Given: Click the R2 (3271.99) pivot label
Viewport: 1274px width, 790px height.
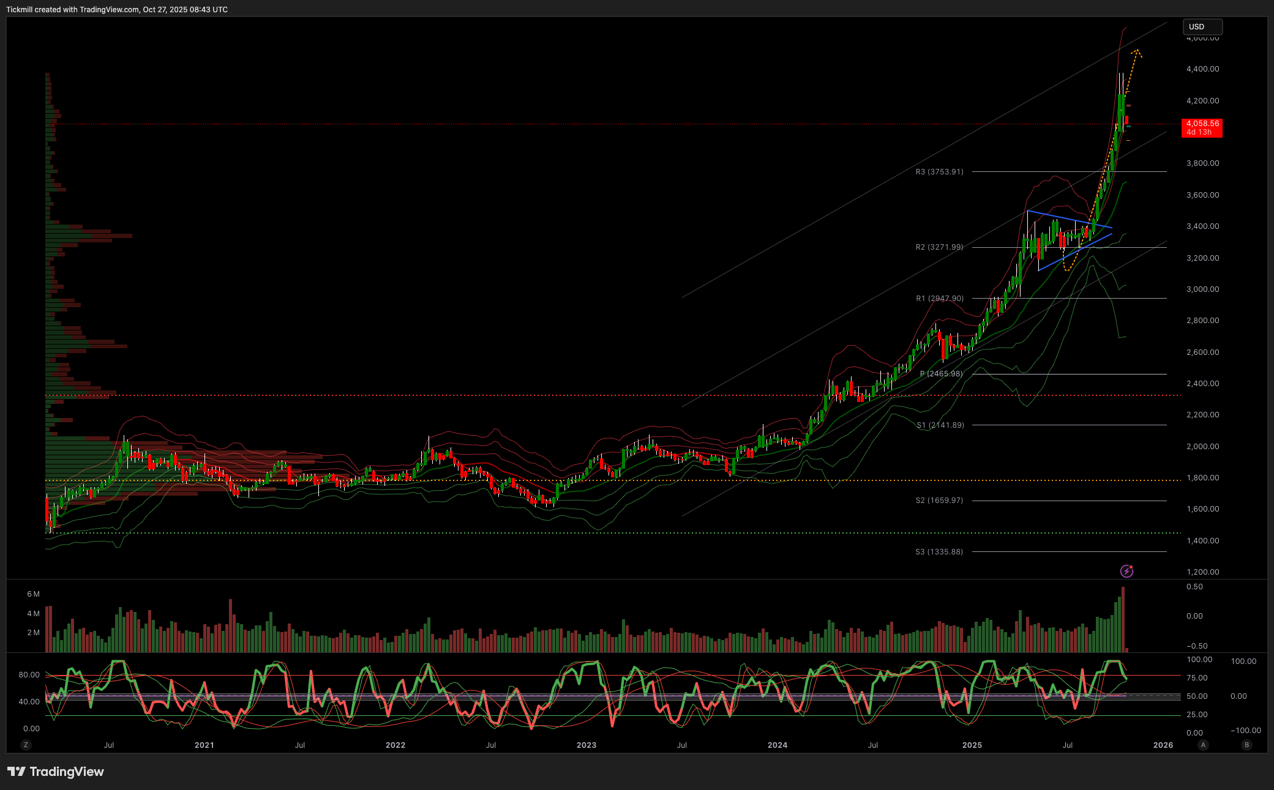Looking at the screenshot, I should coord(939,247).
